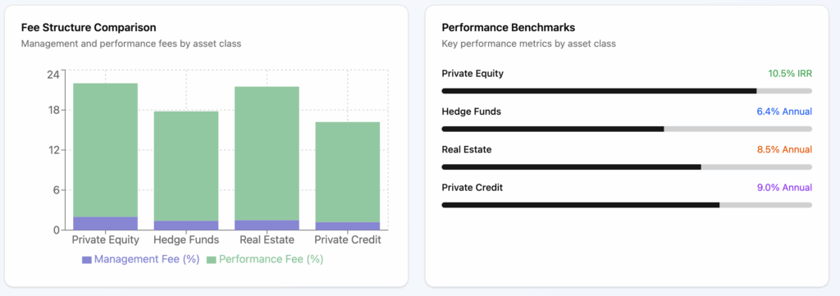840x296 pixels.
Task: Click Private Equity purple management fee segment
Action: click(x=106, y=223)
